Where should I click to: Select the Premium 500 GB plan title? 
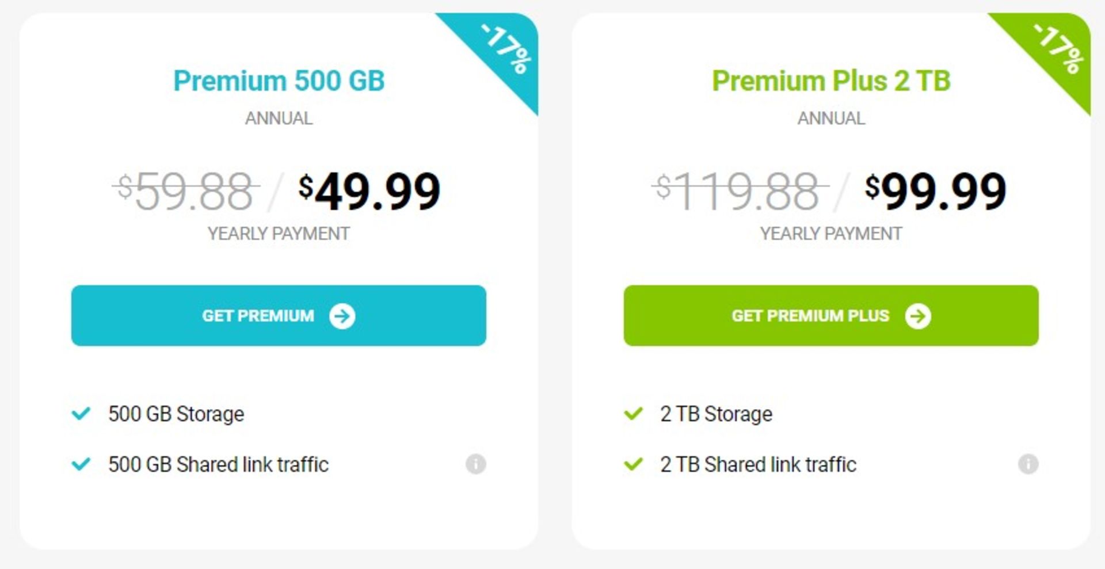click(279, 81)
